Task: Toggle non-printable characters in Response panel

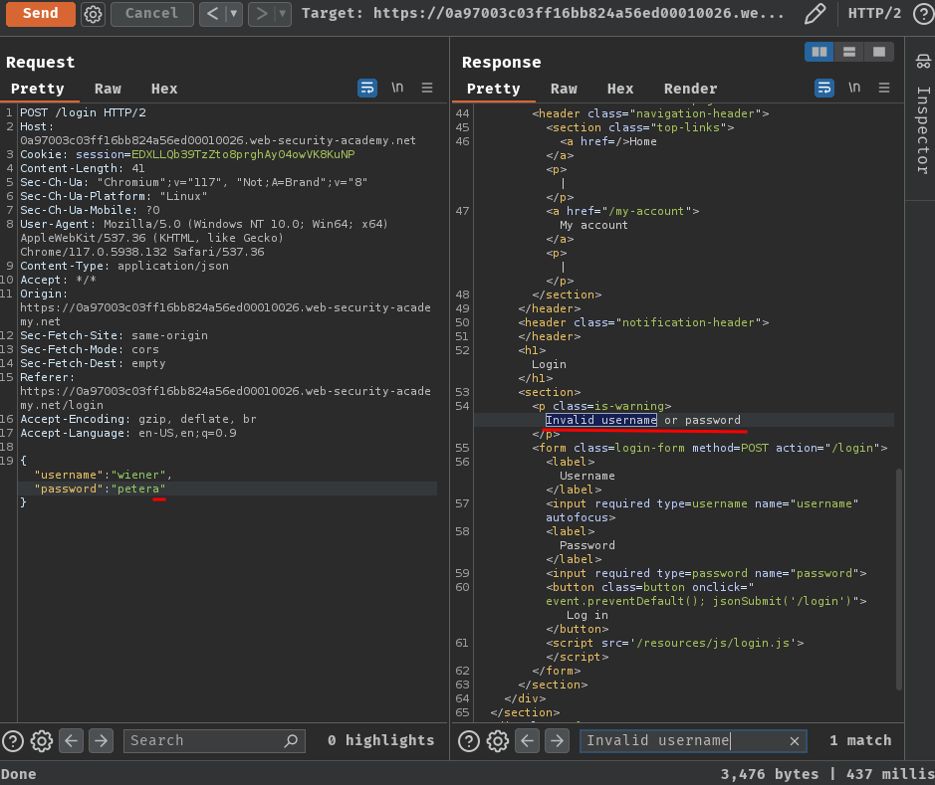Action: [x=854, y=88]
